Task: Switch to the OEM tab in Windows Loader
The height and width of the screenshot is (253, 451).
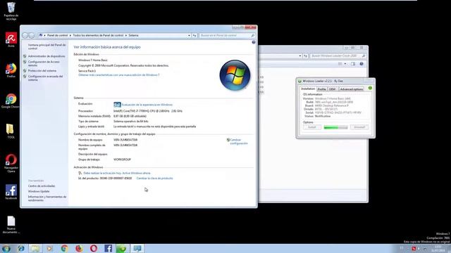Action: pyautogui.click(x=332, y=89)
